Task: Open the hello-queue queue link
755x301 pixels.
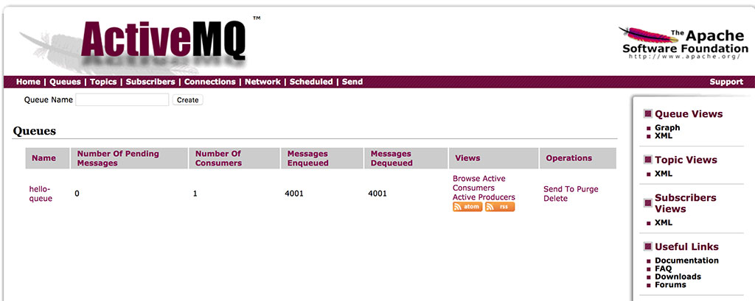Action: coord(41,194)
